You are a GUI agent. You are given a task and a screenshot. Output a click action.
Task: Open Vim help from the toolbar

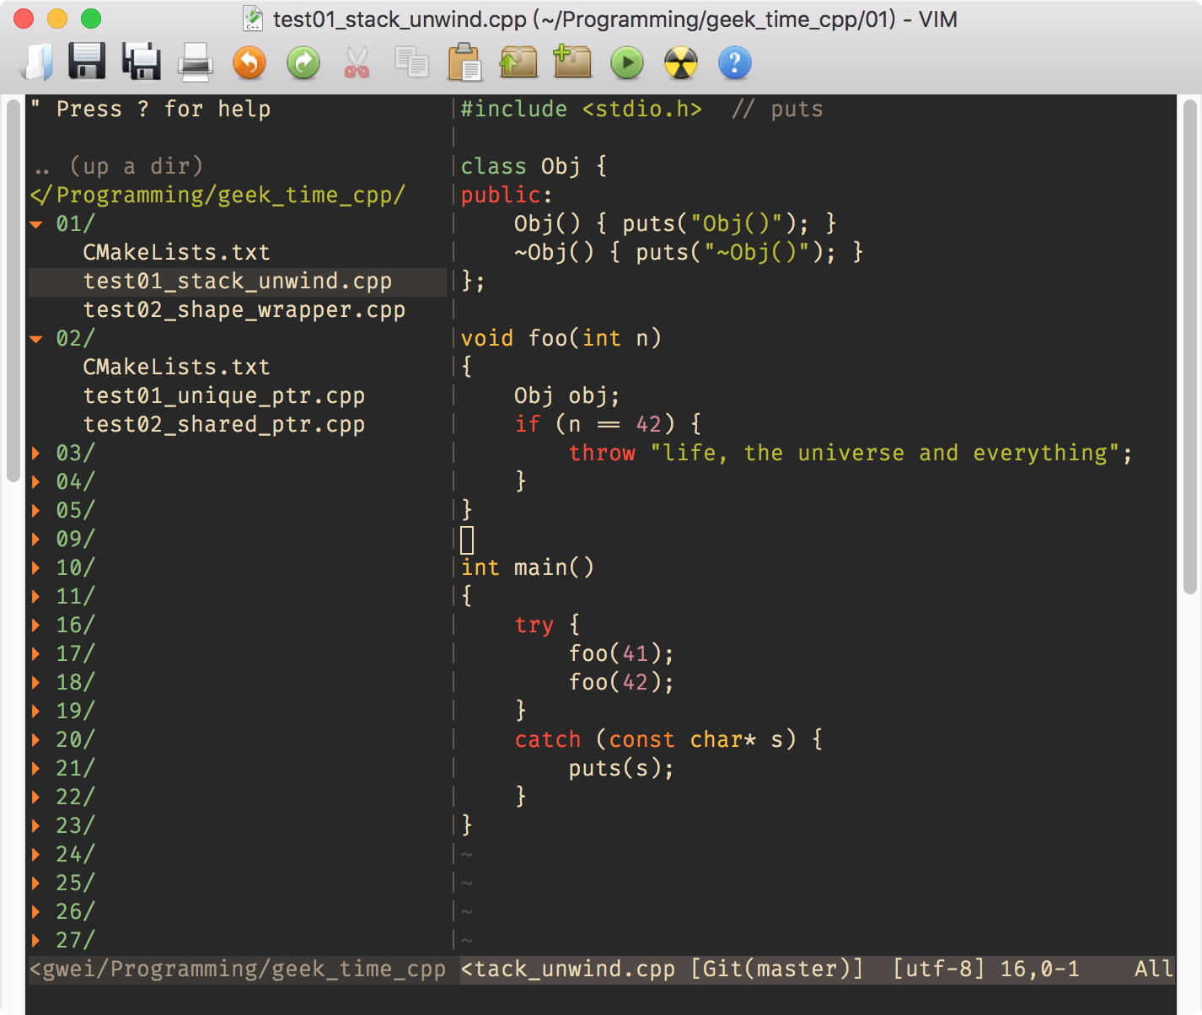click(734, 63)
